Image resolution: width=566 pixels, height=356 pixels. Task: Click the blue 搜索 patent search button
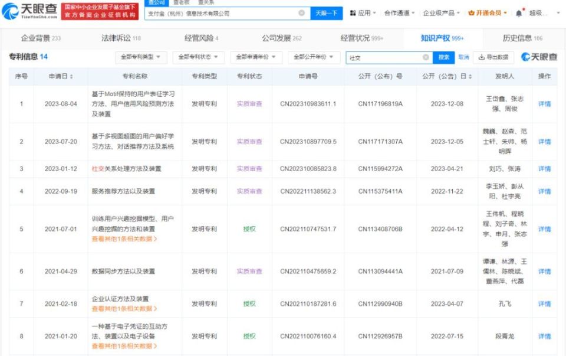[443, 57]
